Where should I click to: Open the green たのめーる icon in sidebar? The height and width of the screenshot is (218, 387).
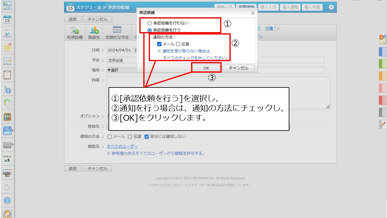[7, 158]
